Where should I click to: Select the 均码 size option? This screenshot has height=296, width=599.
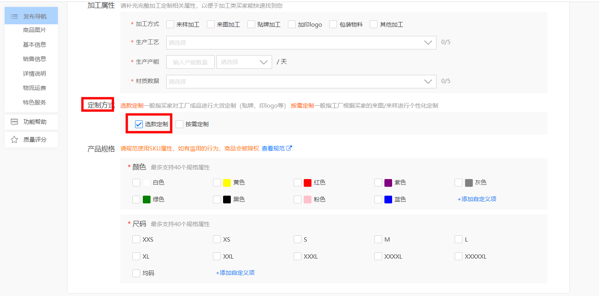tap(136, 273)
